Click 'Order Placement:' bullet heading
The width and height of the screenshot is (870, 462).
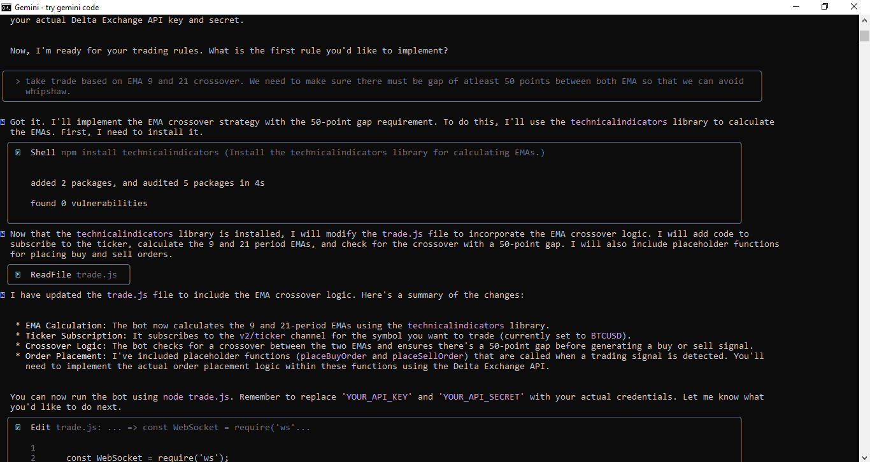pyautogui.click(x=66, y=356)
